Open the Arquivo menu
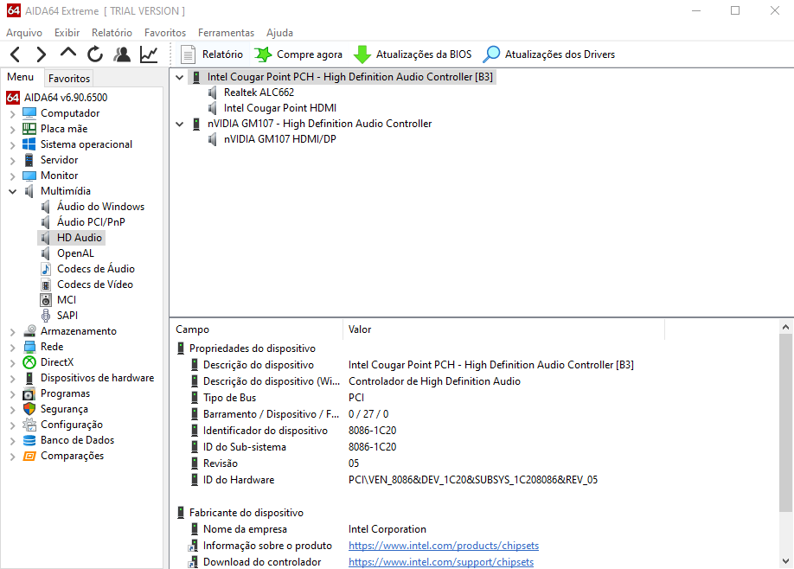Viewport: 794px width, 569px height. coord(24,32)
